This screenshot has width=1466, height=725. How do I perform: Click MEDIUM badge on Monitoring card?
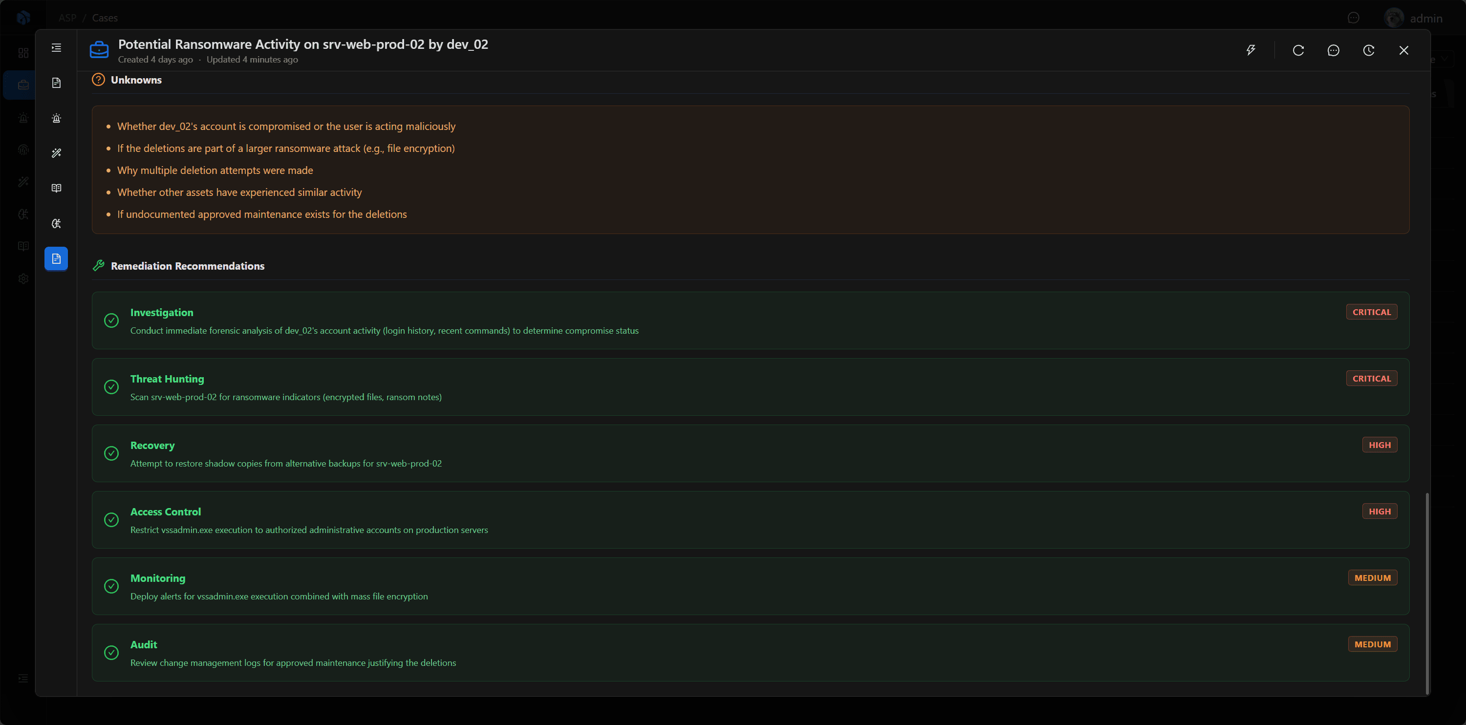1372,577
